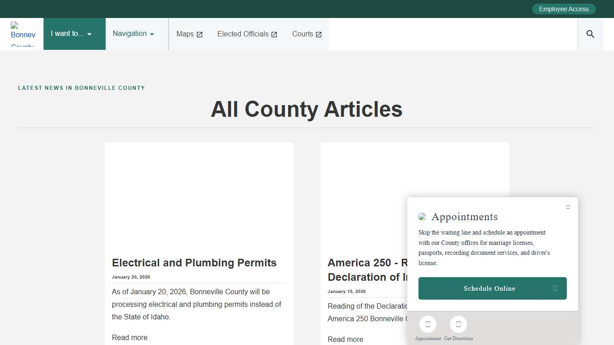Screen dimensions: 614x345
Task: Click the search magnifier icon
Action: (x=590, y=34)
